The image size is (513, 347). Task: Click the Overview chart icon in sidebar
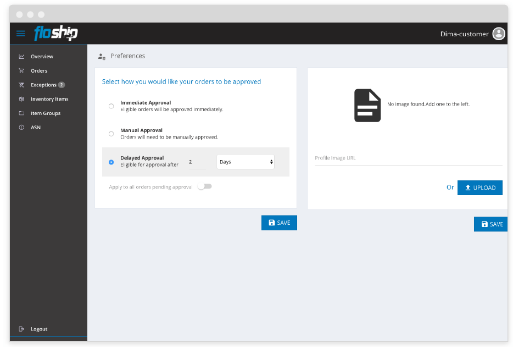tap(21, 57)
